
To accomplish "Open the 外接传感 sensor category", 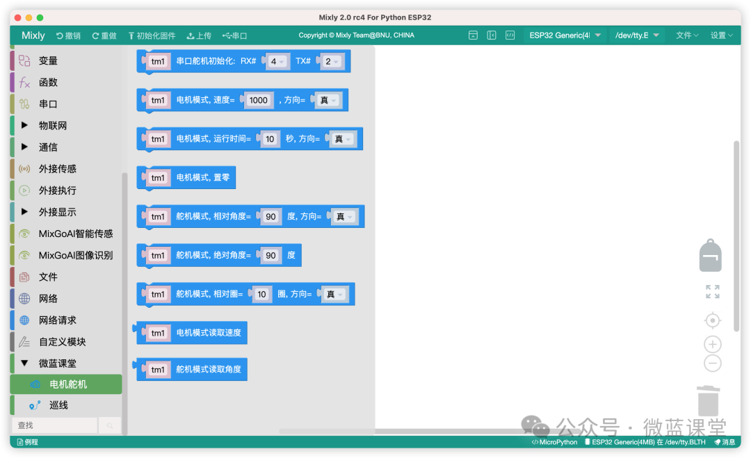I will pyautogui.click(x=66, y=168).
